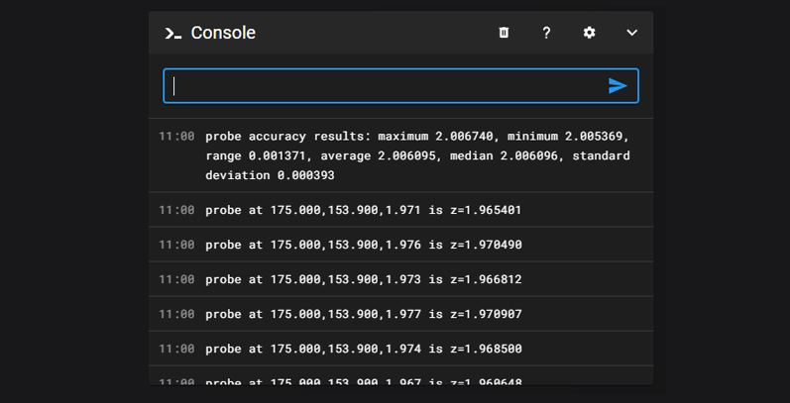Select the log line with z=1.970907
This screenshot has width=790, height=403.
pyautogui.click(x=363, y=314)
